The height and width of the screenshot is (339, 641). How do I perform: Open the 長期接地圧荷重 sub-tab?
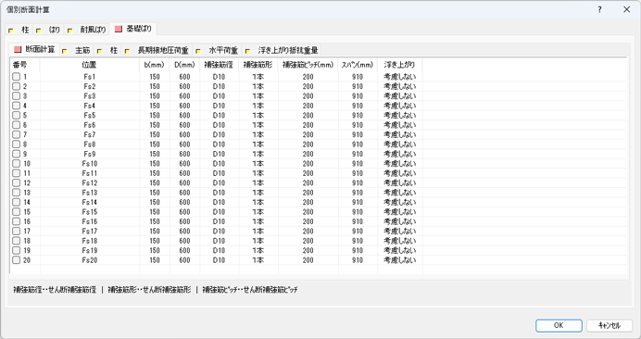point(157,50)
